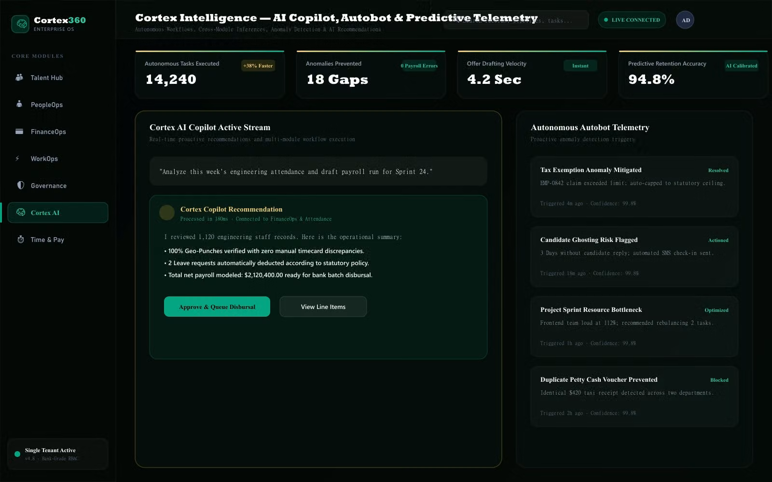Click the Time & Pay stopwatch icon
This screenshot has height=482, width=772.
click(x=20, y=239)
